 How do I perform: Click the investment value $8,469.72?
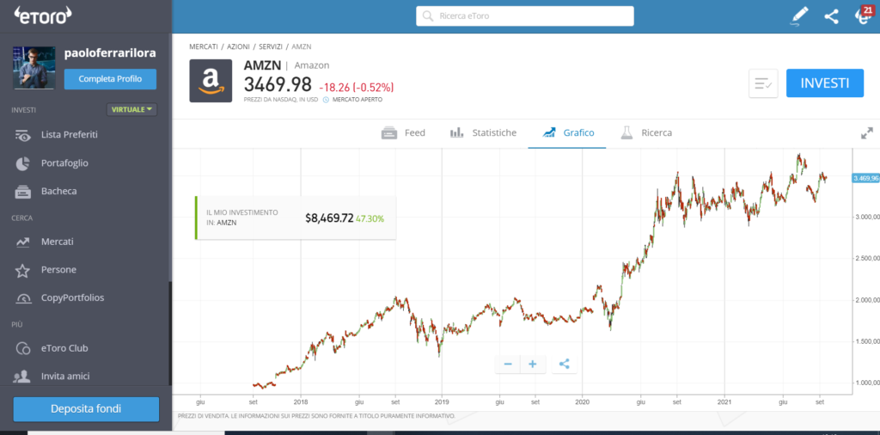tap(329, 218)
